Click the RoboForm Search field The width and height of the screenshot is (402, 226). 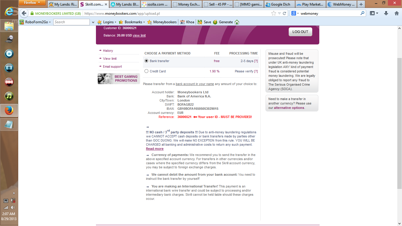click(x=72, y=22)
